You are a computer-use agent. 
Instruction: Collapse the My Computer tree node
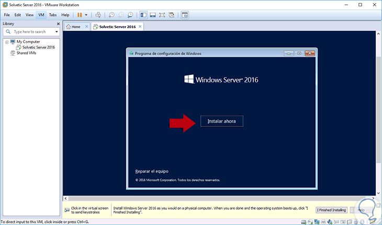7,42
